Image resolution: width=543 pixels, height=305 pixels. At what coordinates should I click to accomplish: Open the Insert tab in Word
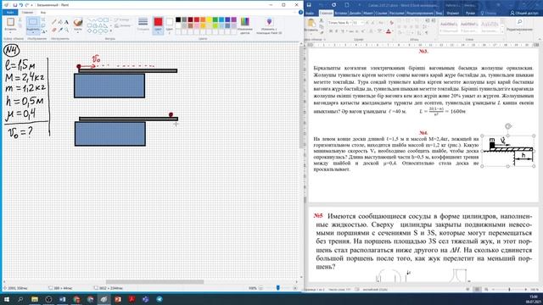pos(340,14)
